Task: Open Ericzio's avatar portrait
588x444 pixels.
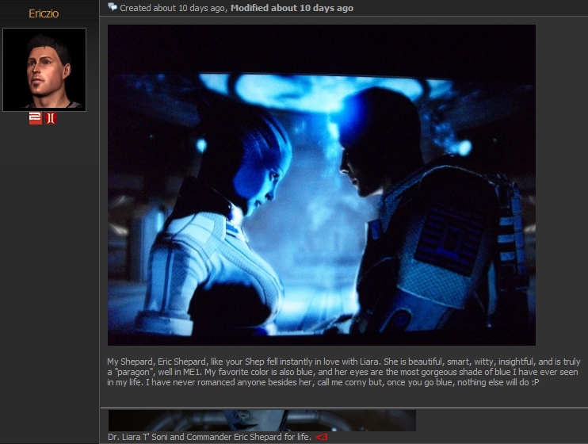Action: pos(44,70)
